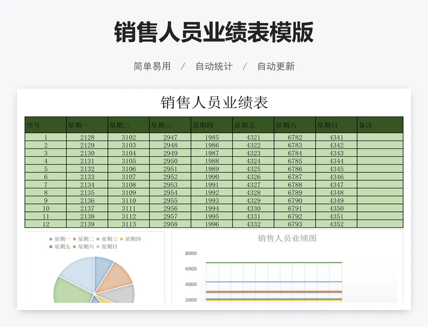Select cell with value 1990
The image size is (428, 327).
pos(211,177)
